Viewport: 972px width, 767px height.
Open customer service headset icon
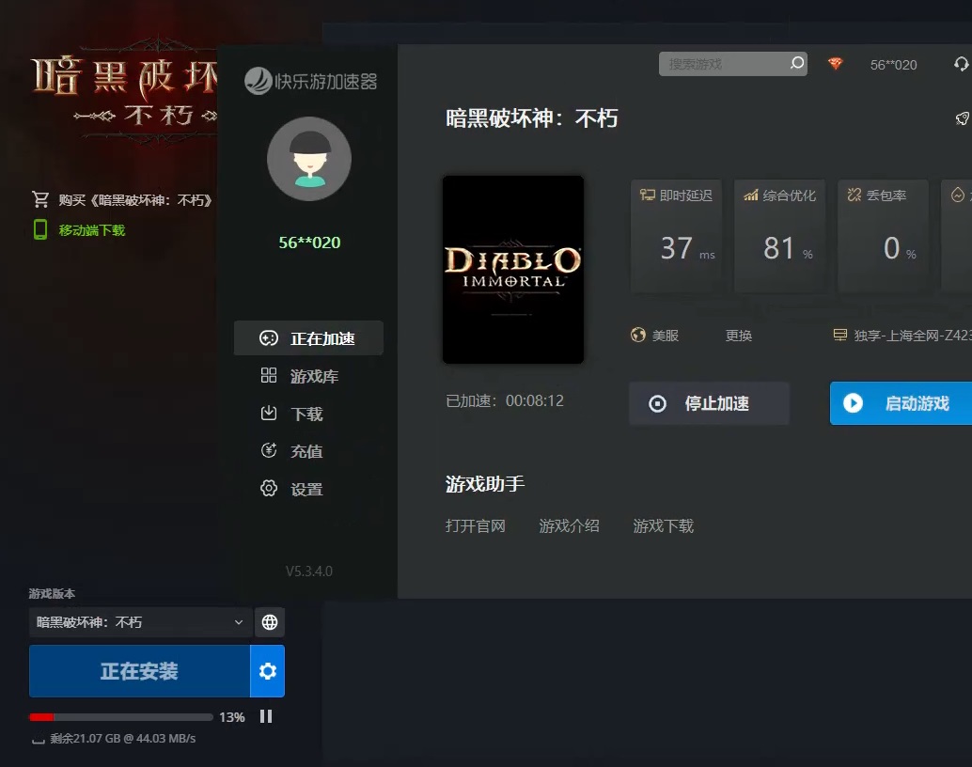coord(961,64)
